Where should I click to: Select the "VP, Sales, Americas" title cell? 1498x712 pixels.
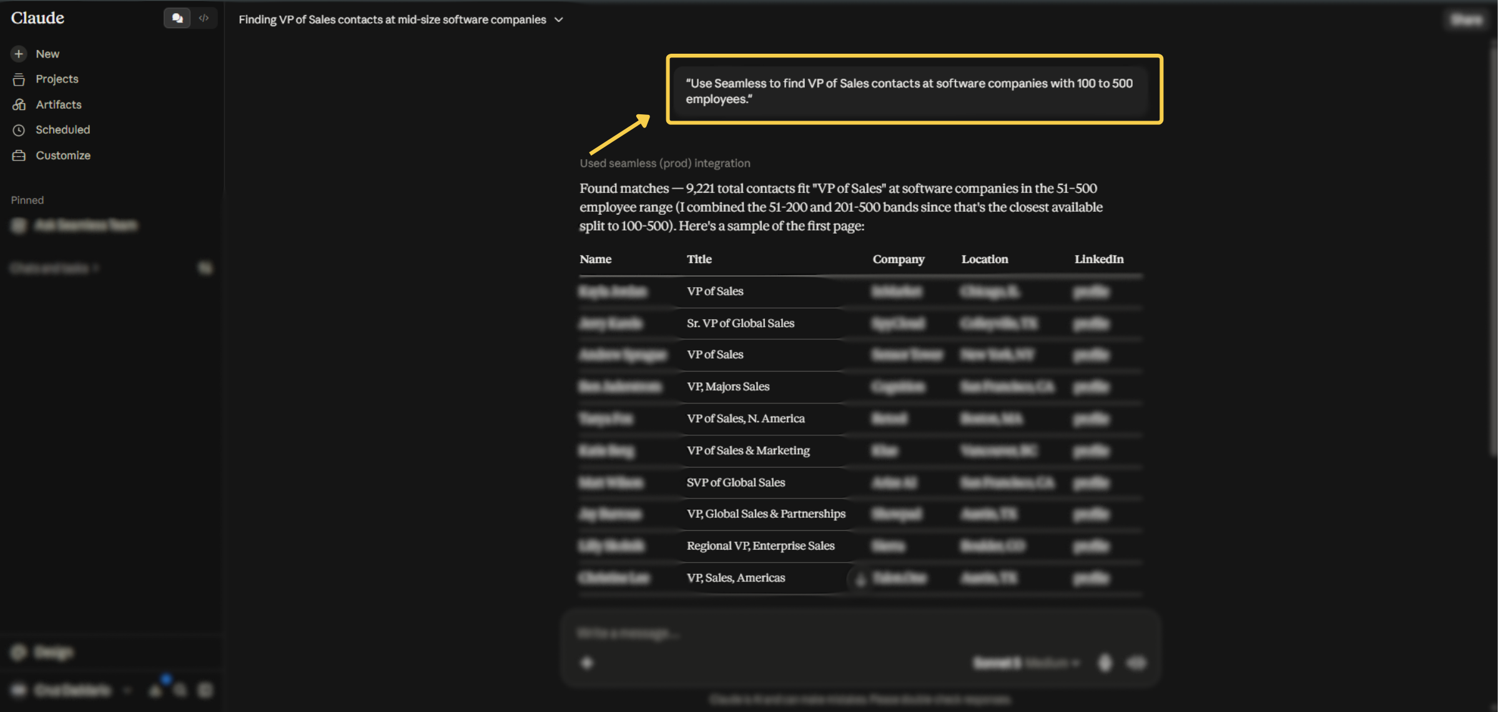tap(736, 578)
